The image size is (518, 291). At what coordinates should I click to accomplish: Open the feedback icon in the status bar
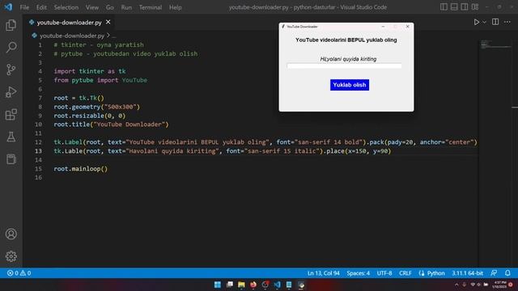point(494,273)
